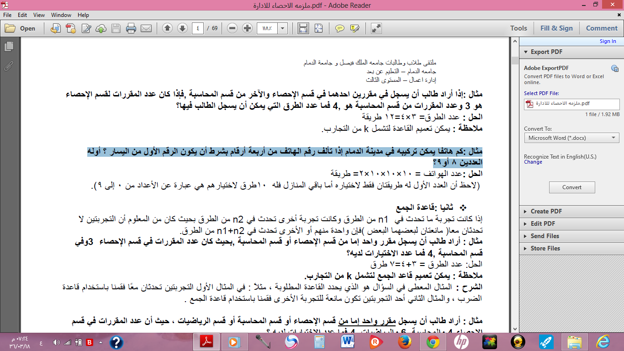Click the zoom percentage field
Image resolution: width=624 pixels, height=351 pixels.
point(268,28)
